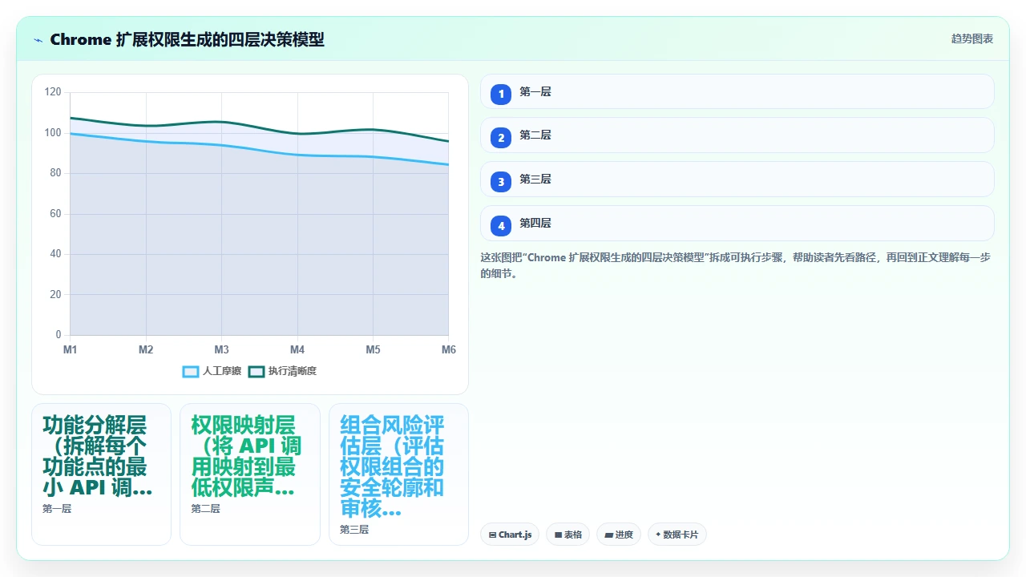
Task: Click the lightning icon beside the title
Action: tap(38, 40)
